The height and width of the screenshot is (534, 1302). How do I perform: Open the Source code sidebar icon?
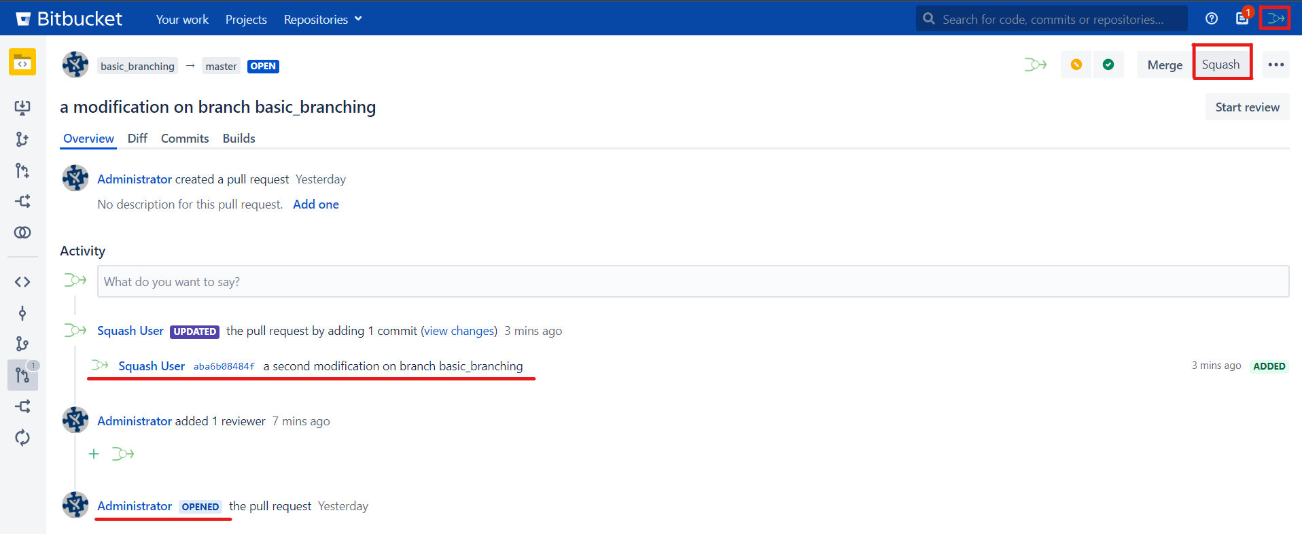point(22,282)
